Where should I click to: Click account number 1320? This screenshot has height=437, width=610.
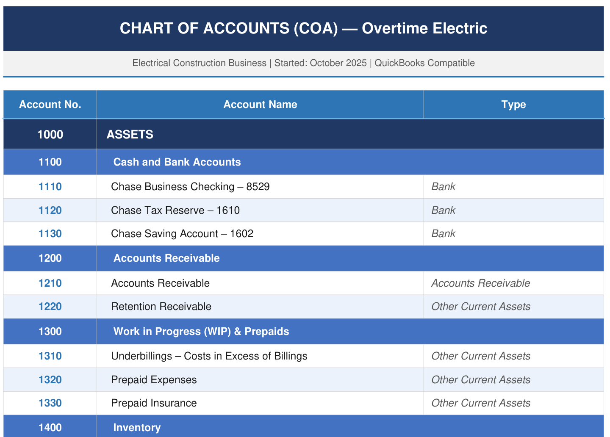(50, 380)
